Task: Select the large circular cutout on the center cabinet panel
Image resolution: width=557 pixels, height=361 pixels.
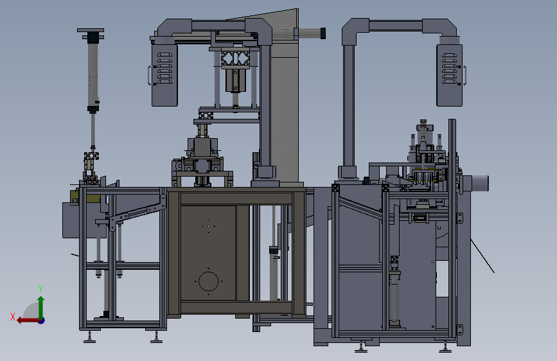Action: point(209,281)
